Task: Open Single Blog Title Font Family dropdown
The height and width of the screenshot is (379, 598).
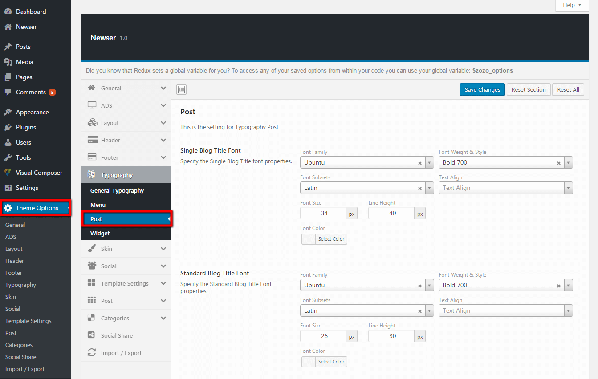Action: click(x=429, y=162)
